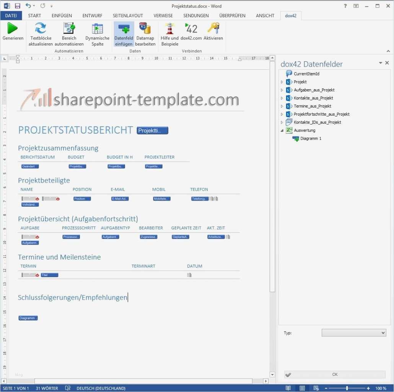Click the Word application icon
Screen dimensions: 394x392
pos(7,6)
